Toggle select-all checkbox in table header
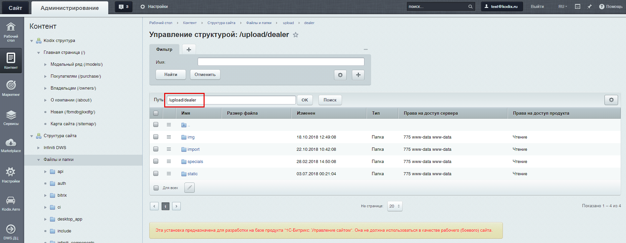 point(156,113)
